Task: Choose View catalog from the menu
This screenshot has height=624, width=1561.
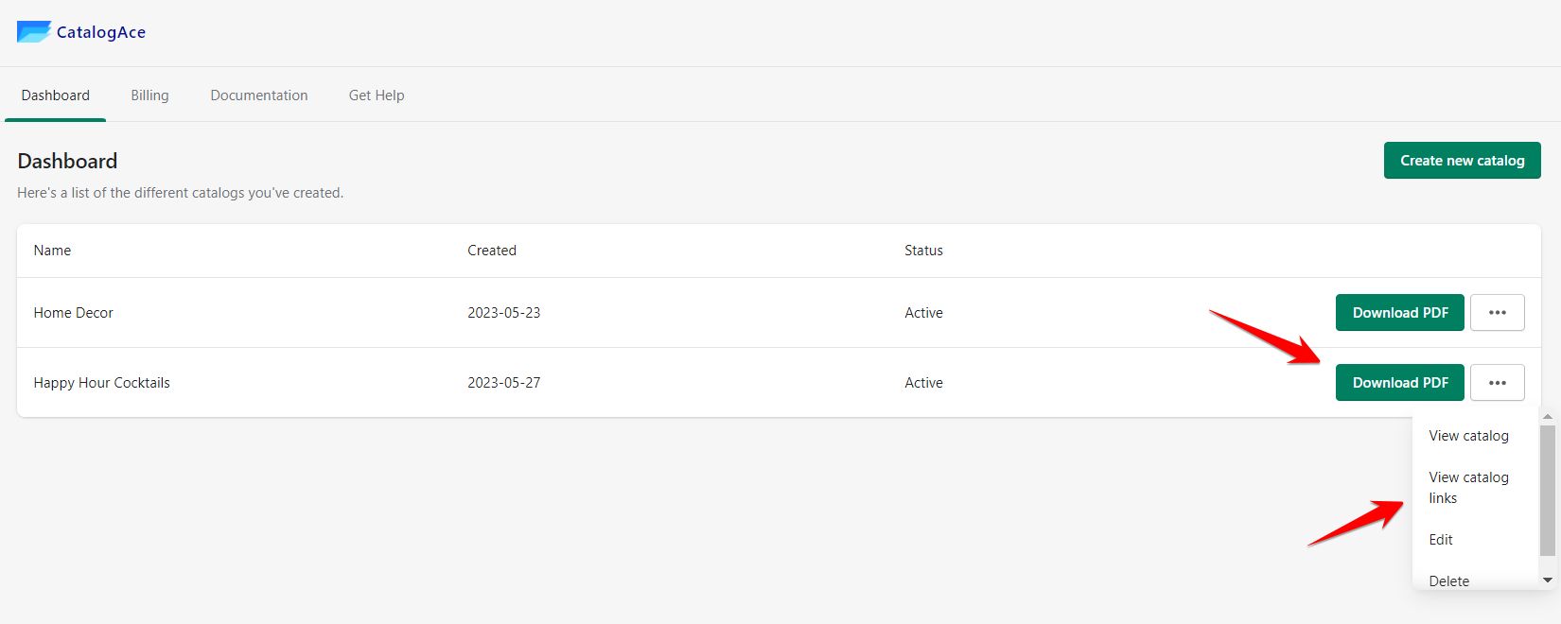Action: pos(1468,436)
